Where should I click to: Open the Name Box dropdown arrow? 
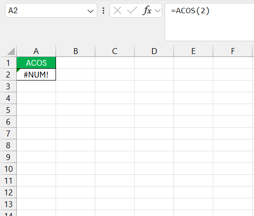(90, 11)
